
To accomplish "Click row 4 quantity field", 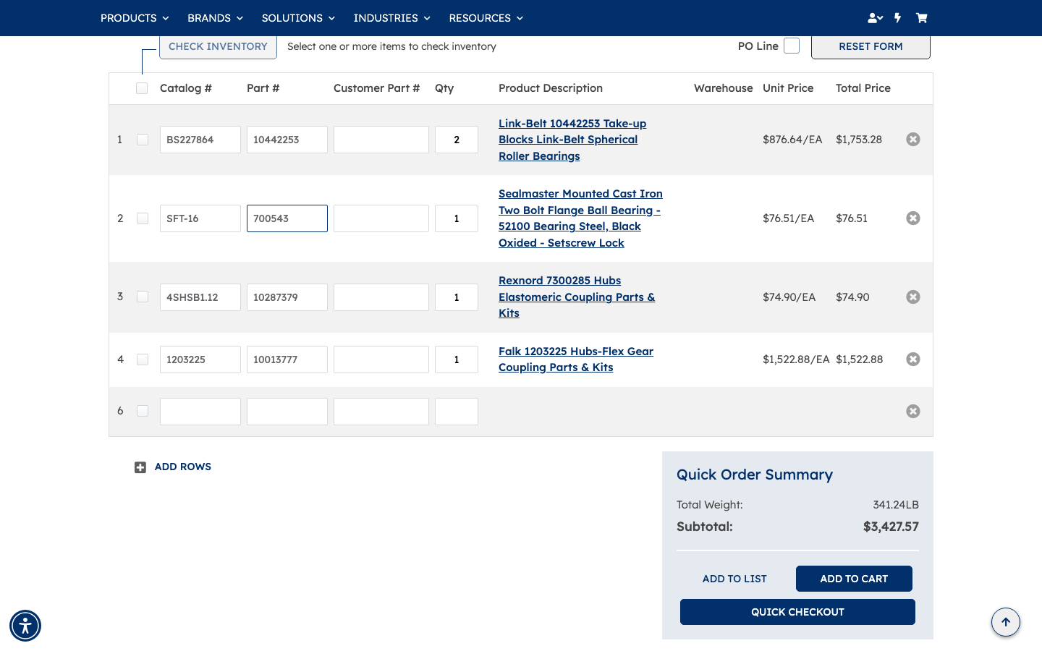I will (457, 359).
